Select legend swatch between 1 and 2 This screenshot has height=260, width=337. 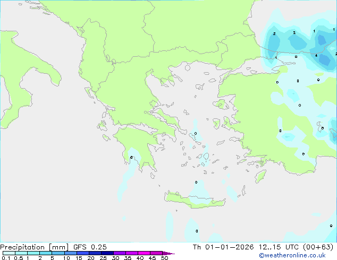coord(33,253)
